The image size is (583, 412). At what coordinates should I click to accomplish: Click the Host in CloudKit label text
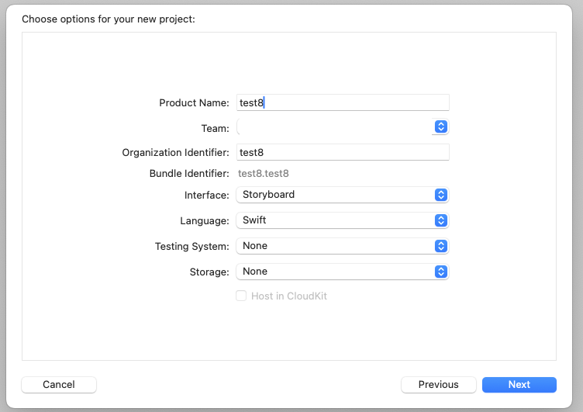tap(288, 296)
